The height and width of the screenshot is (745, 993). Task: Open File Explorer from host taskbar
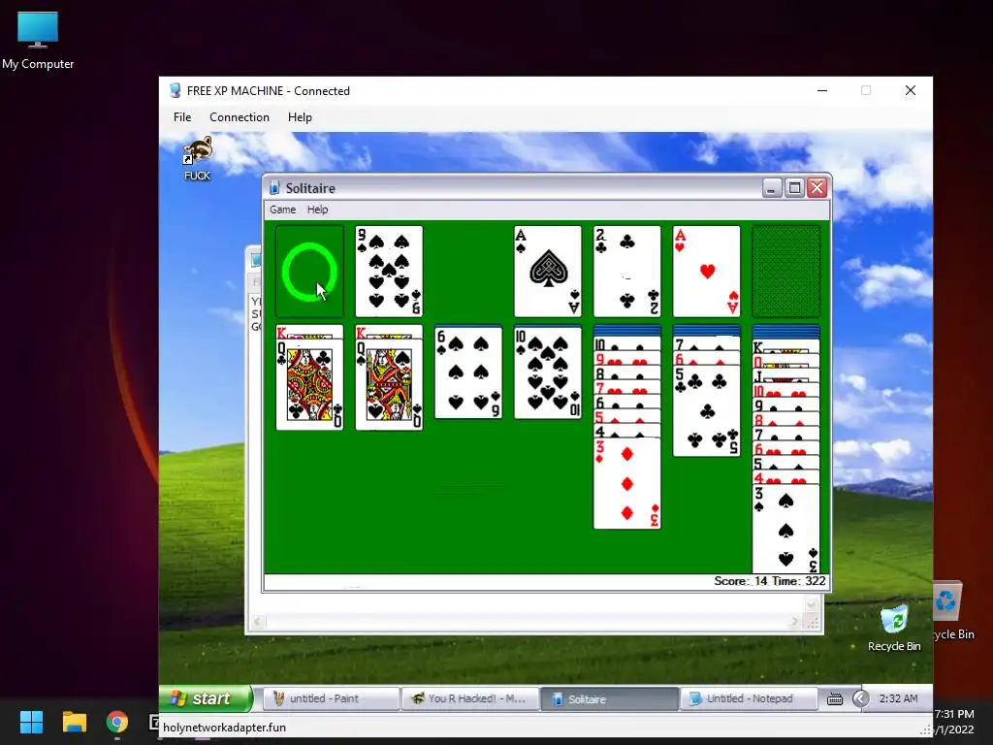point(74,722)
